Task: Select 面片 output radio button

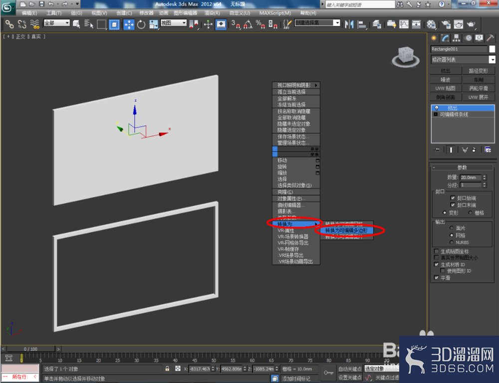Action: [451, 228]
